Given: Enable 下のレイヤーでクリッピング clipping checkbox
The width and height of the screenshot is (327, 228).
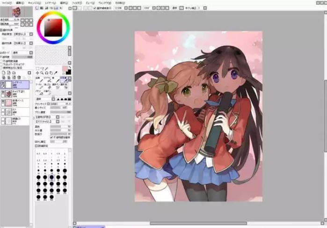Looking at the screenshot, I should point(1,64).
